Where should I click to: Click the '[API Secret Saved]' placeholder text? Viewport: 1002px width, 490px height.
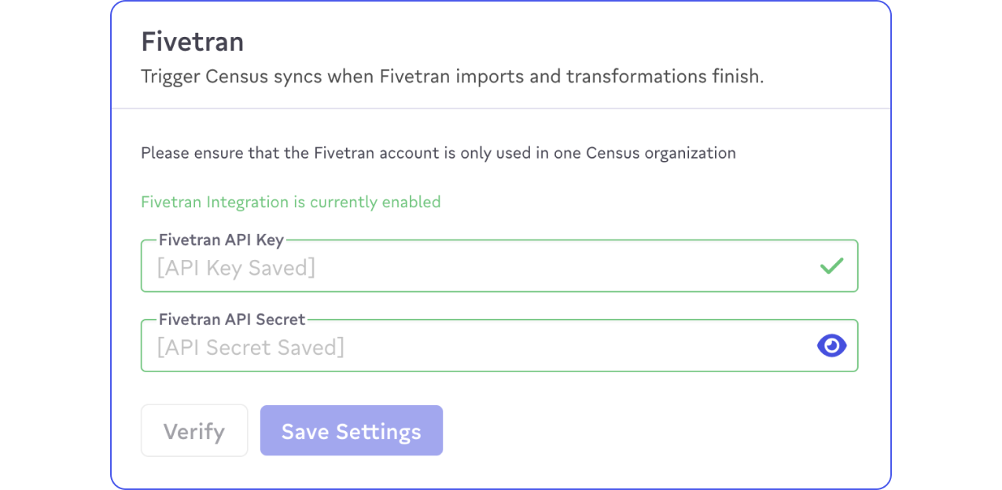point(250,347)
